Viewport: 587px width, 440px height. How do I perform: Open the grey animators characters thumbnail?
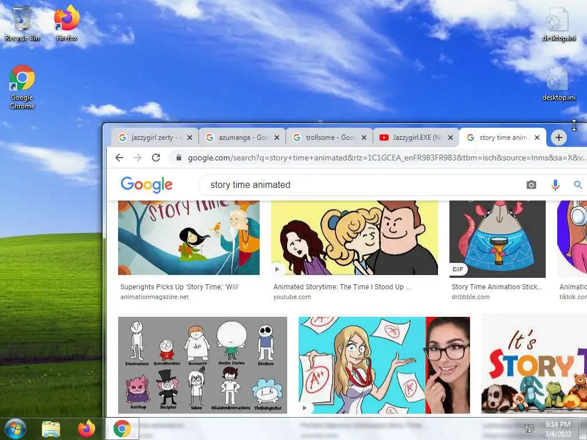[x=202, y=365]
